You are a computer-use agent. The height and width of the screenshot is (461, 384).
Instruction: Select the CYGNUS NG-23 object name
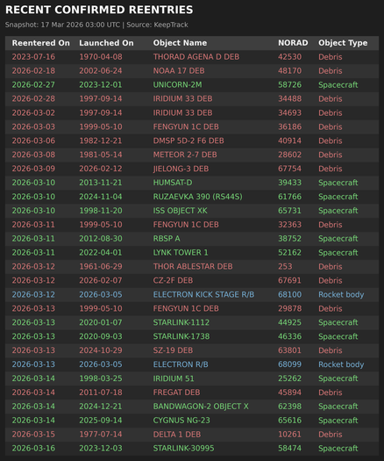tap(181, 420)
